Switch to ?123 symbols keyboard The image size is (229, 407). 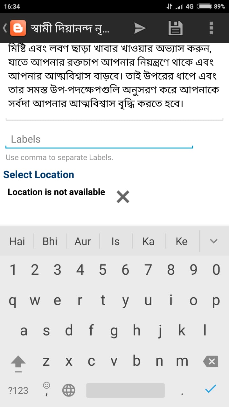(x=18, y=390)
